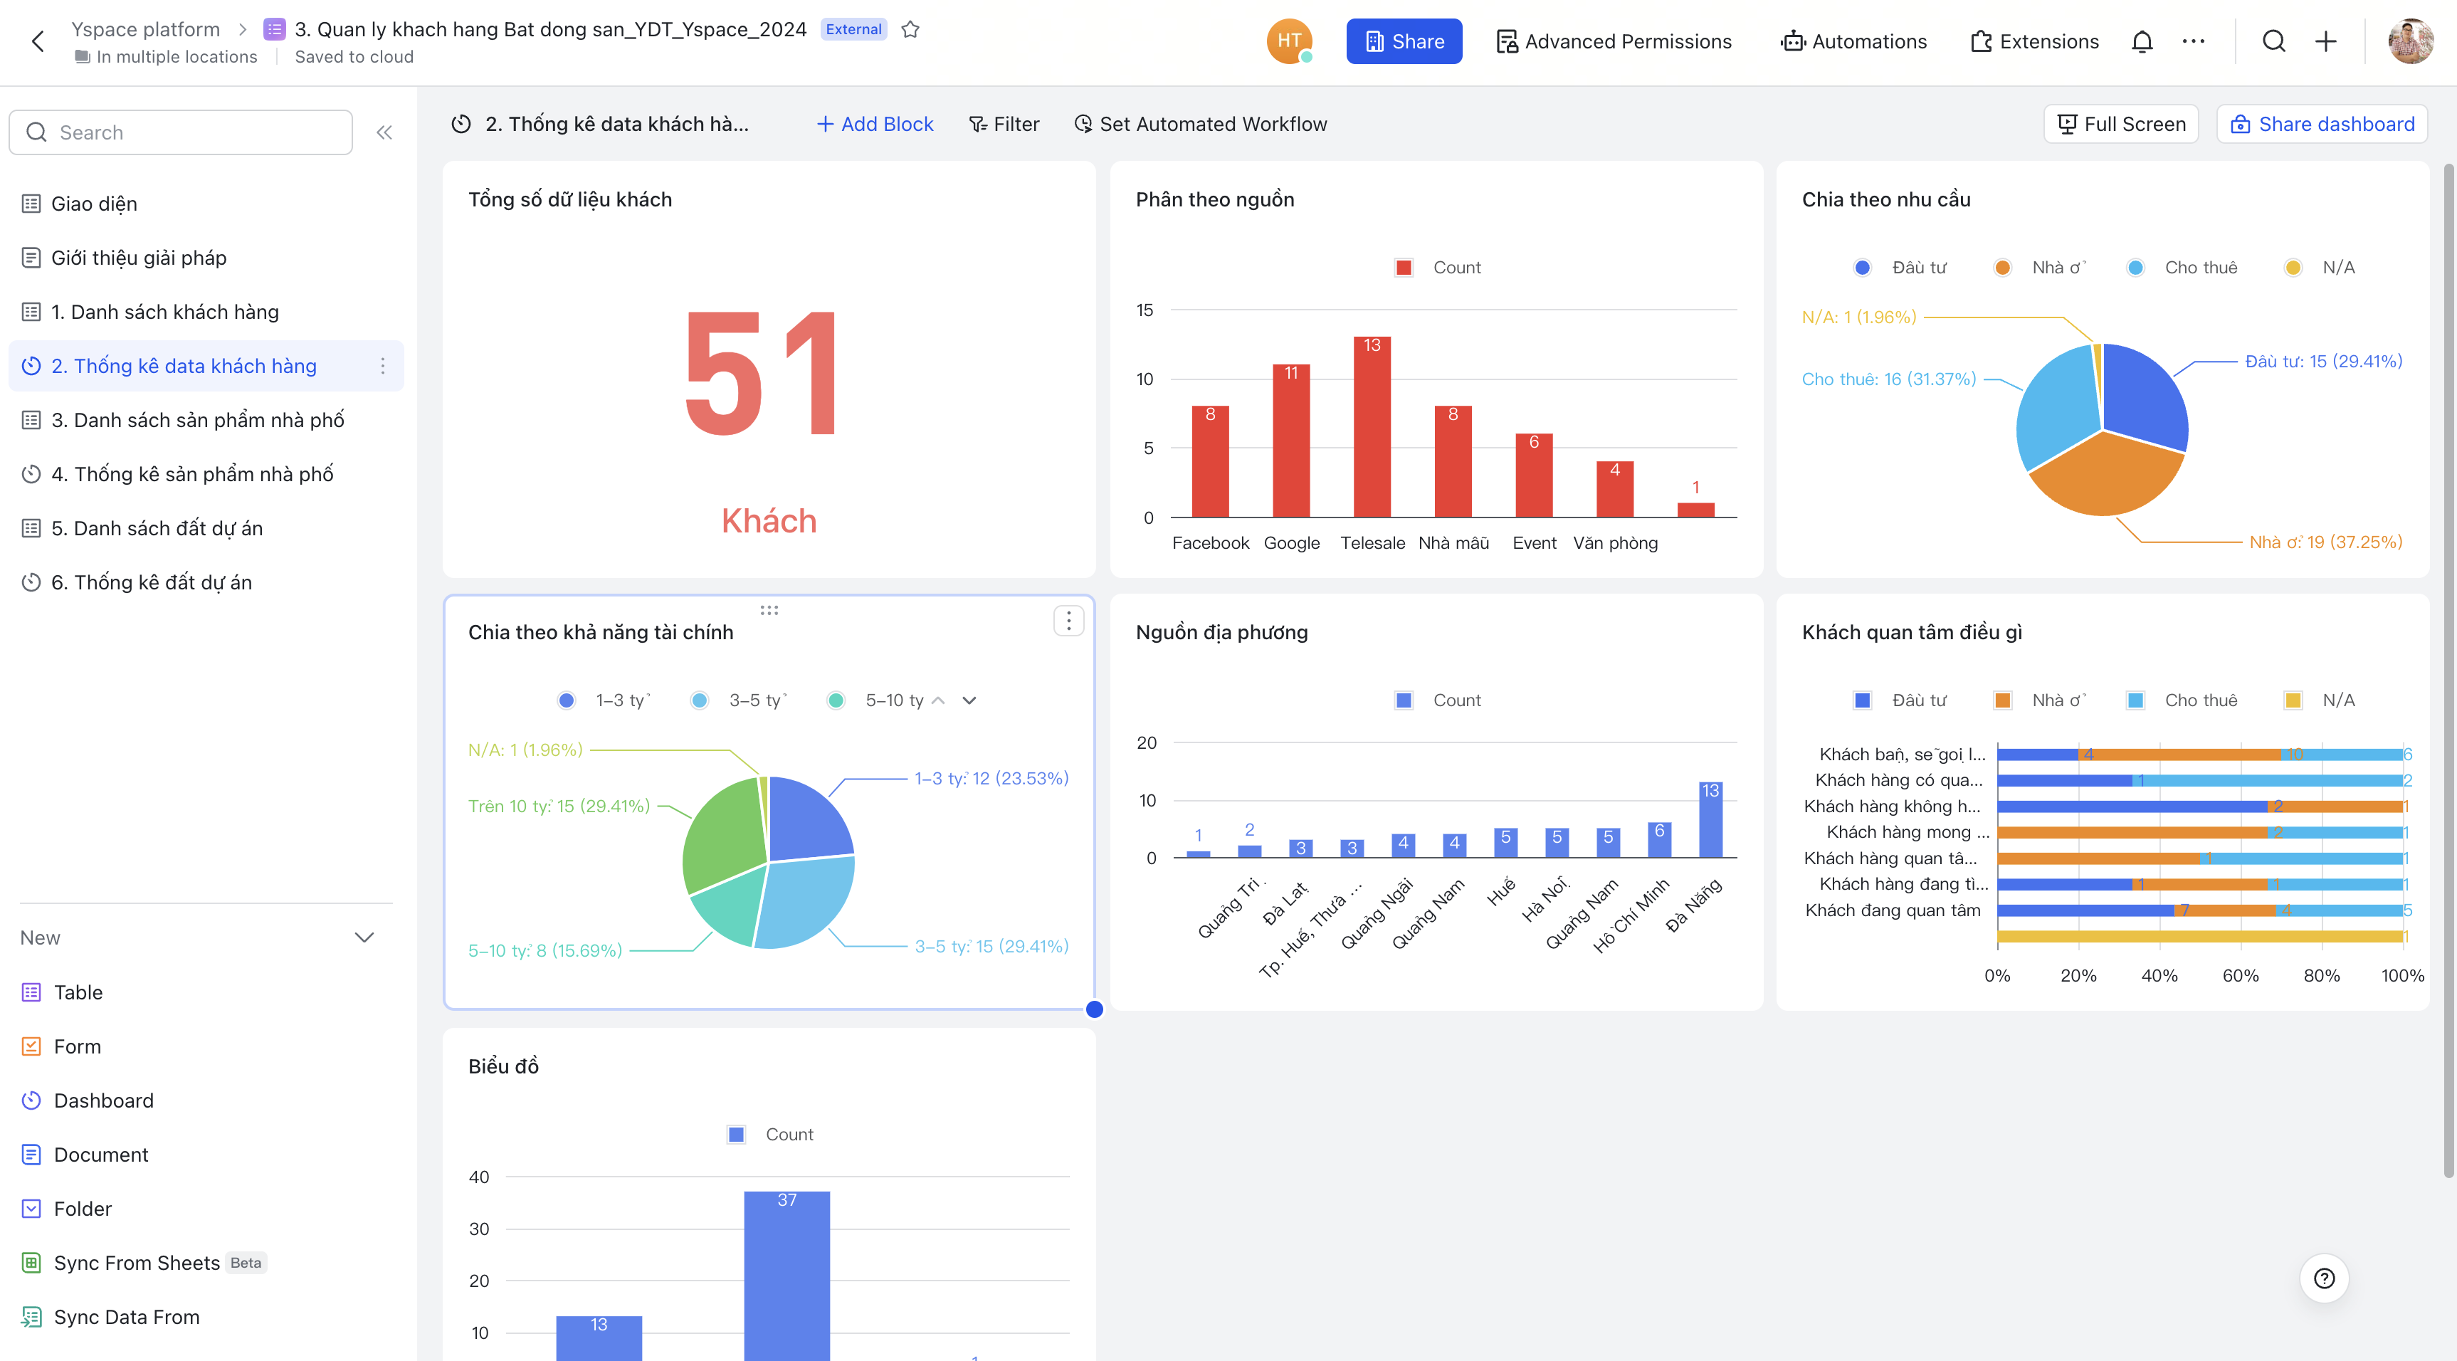Open more options ellipsis in header
The height and width of the screenshot is (1361, 2457).
[x=2194, y=41]
